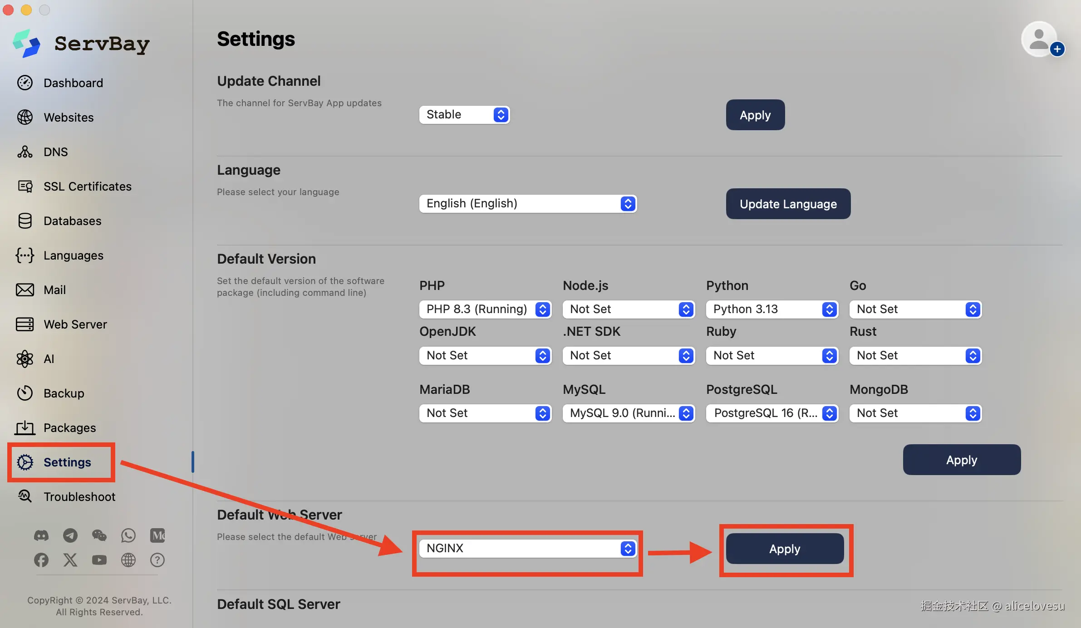Image resolution: width=1081 pixels, height=628 pixels.
Task: Click the X (Twitter) icon
Action: [x=70, y=560]
